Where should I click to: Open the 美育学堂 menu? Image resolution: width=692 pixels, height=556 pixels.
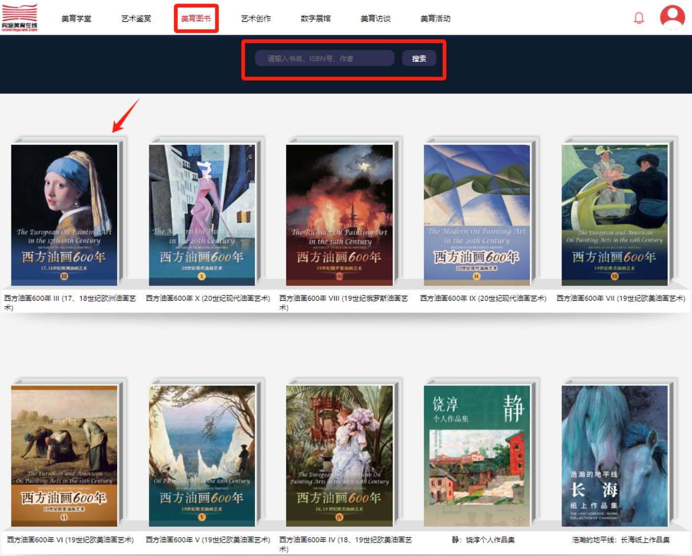click(x=76, y=18)
